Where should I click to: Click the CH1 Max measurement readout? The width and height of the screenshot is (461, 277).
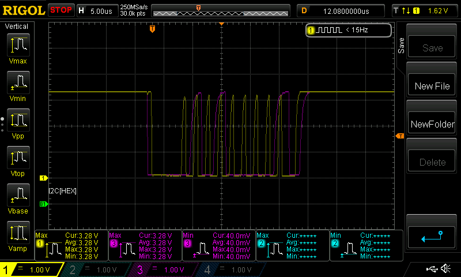click(71, 245)
